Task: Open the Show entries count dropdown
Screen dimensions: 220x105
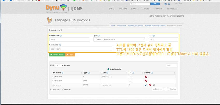Action: [59, 66]
